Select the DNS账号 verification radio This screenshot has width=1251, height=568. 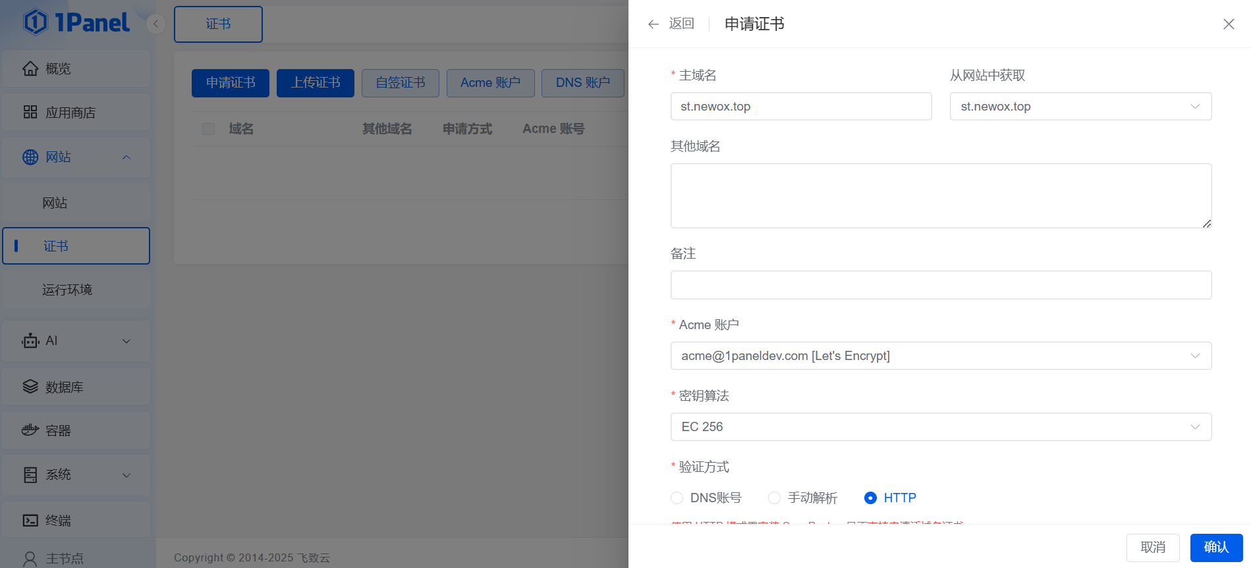(x=677, y=498)
